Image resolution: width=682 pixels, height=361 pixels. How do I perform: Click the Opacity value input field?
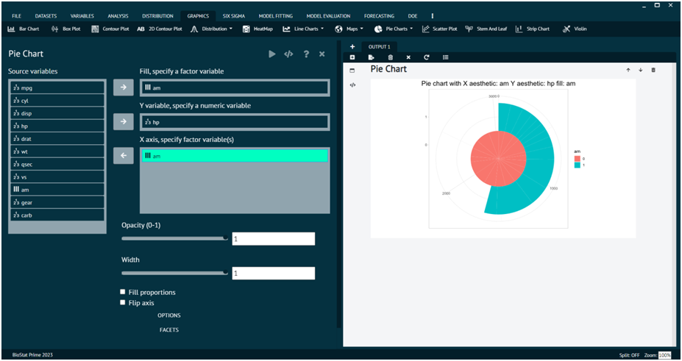tap(273, 239)
